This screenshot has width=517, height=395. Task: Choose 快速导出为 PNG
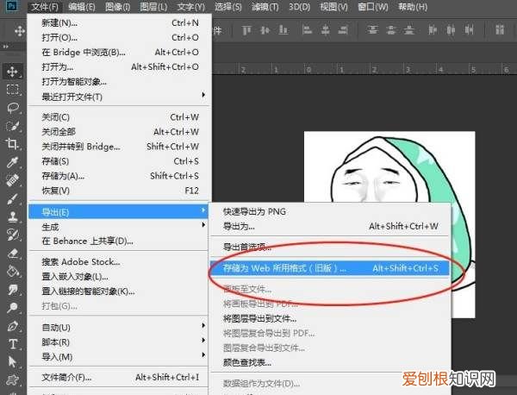point(330,211)
